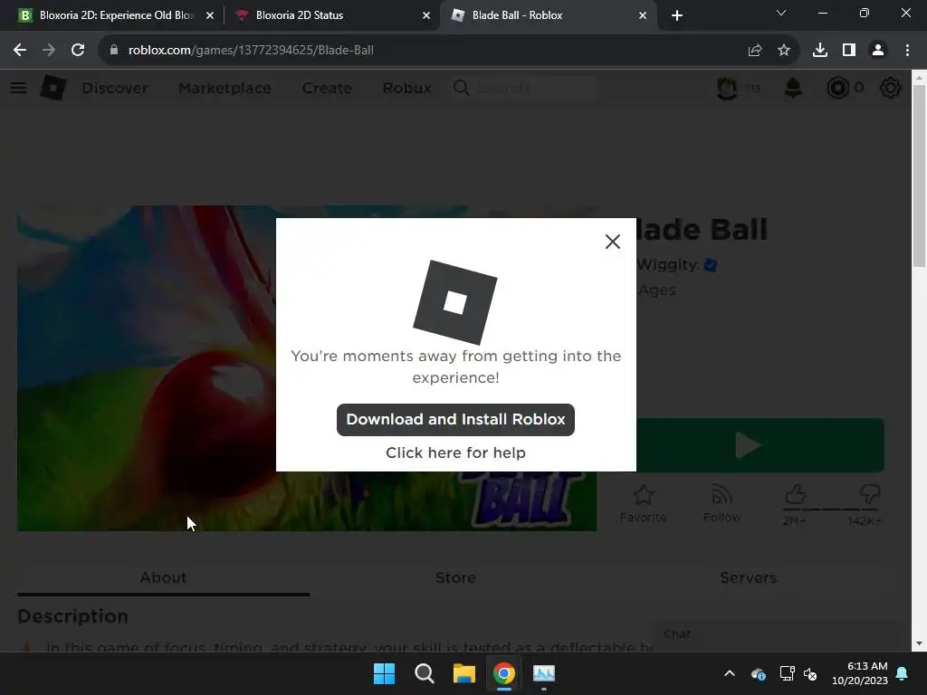Open Chrome profile icon

[x=878, y=51]
